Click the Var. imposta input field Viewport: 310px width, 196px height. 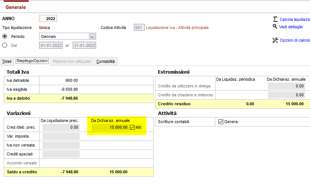coord(61,136)
